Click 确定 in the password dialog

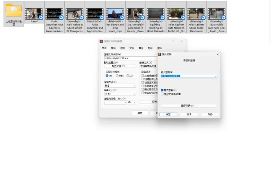[168, 114]
